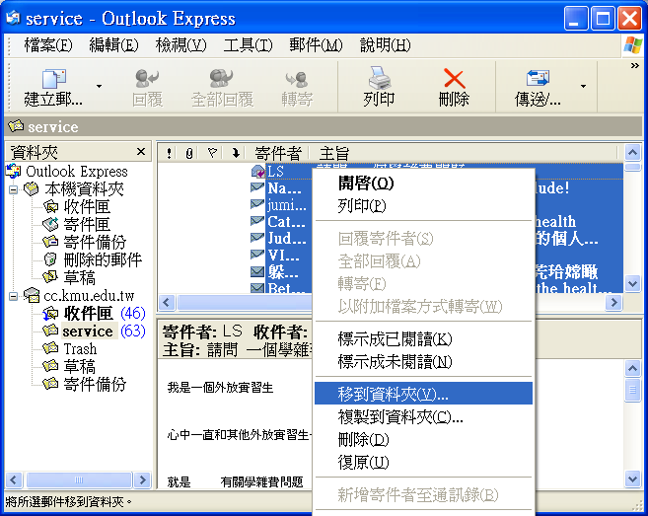This screenshot has height=516, width=648.
Task: Open the 工具(T) menu
Action: tap(248, 45)
